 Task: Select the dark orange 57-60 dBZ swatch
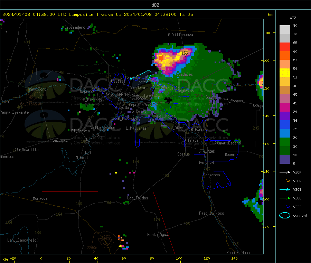[285, 56]
